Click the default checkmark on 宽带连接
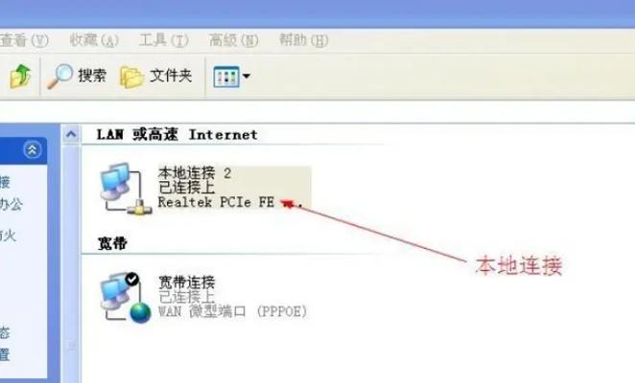Image resolution: width=635 pixels, height=383 pixels. pos(132,279)
